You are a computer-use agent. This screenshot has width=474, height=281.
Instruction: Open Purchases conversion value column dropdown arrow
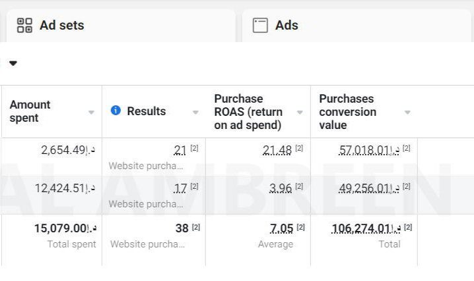(407, 113)
